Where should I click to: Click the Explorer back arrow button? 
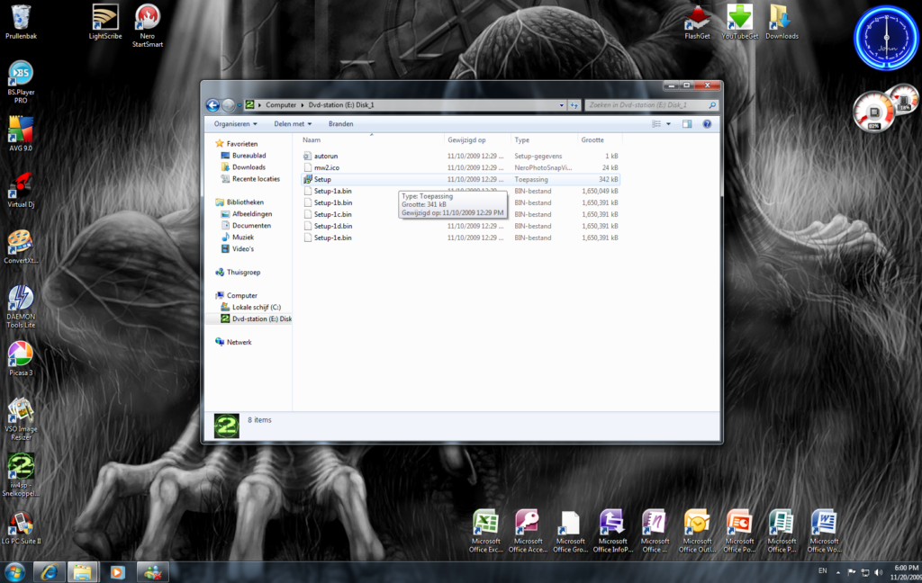(x=212, y=105)
